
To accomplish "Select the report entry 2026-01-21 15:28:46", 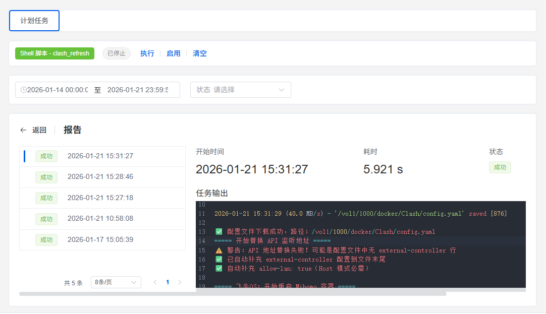I will [101, 177].
